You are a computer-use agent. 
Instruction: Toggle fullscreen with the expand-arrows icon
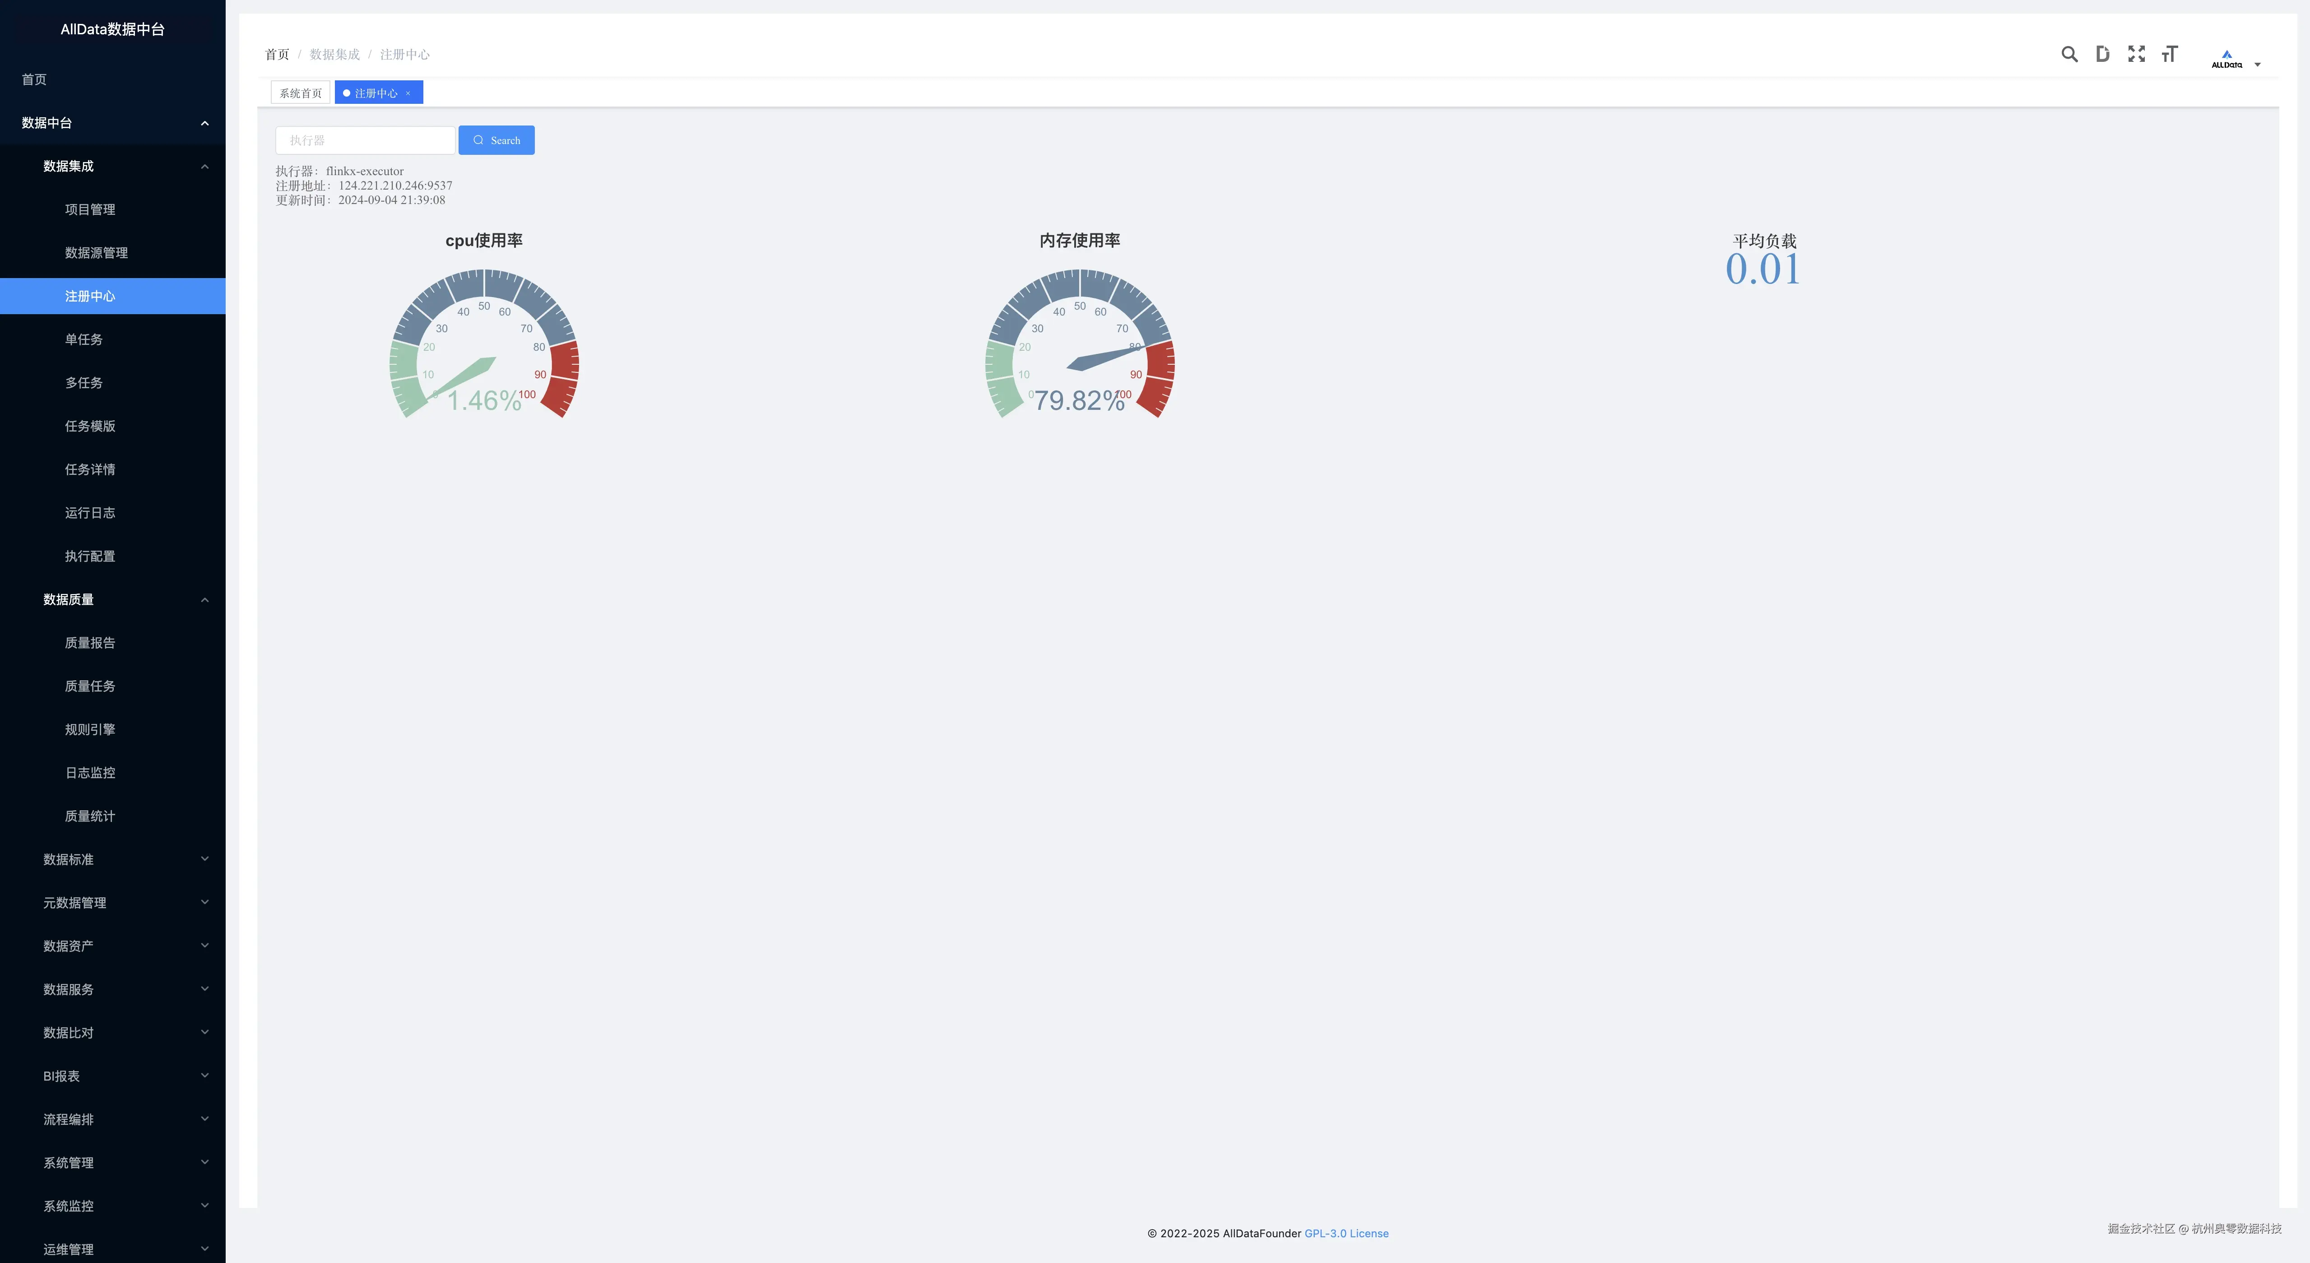(2136, 54)
